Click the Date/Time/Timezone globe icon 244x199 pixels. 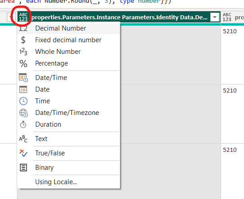[23, 113]
